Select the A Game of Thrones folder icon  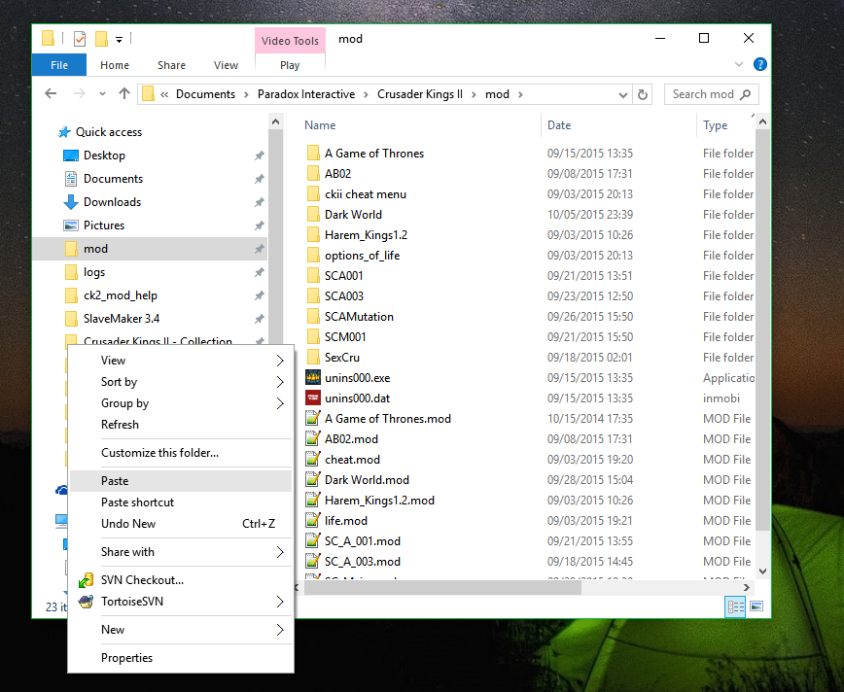(x=313, y=154)
